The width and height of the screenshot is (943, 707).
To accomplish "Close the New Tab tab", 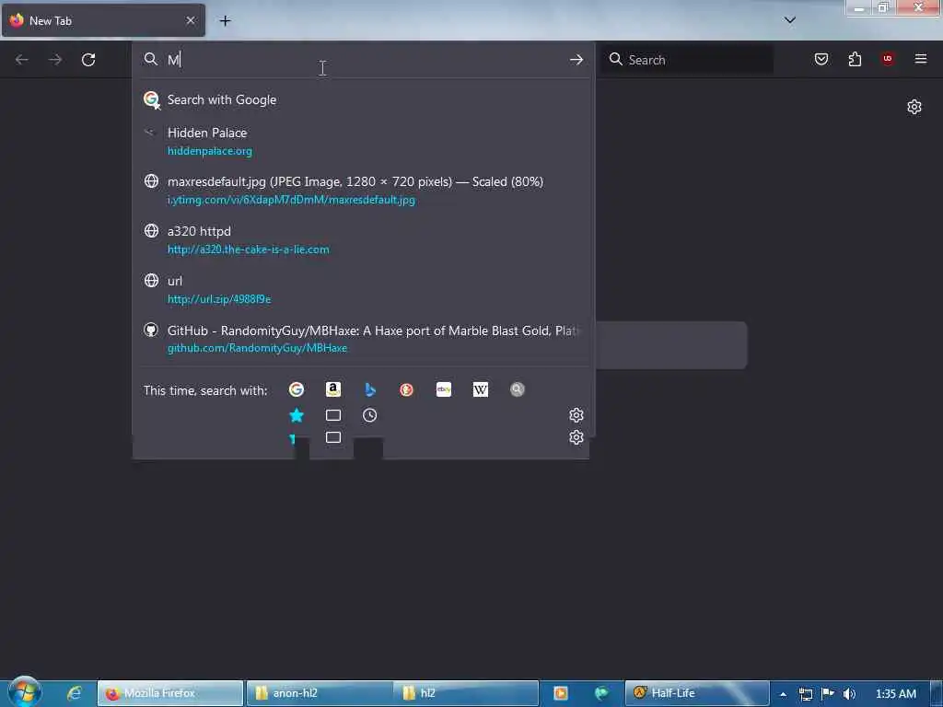I will tap(191, 20).
